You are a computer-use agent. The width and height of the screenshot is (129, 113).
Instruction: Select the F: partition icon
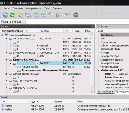(x=15, y=49)
